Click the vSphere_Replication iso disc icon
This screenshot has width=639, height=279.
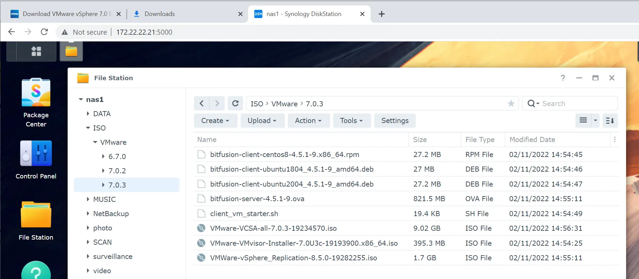[x=201, y=258]
